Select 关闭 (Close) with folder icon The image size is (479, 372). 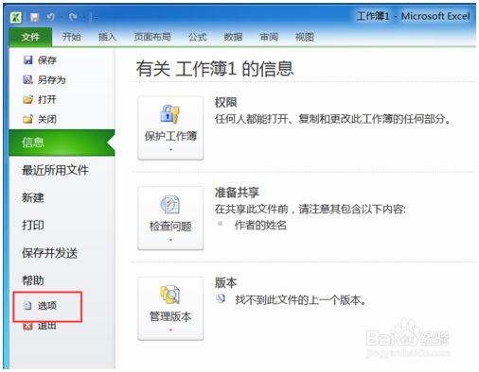pyautogui.click(x=40, y=119)
